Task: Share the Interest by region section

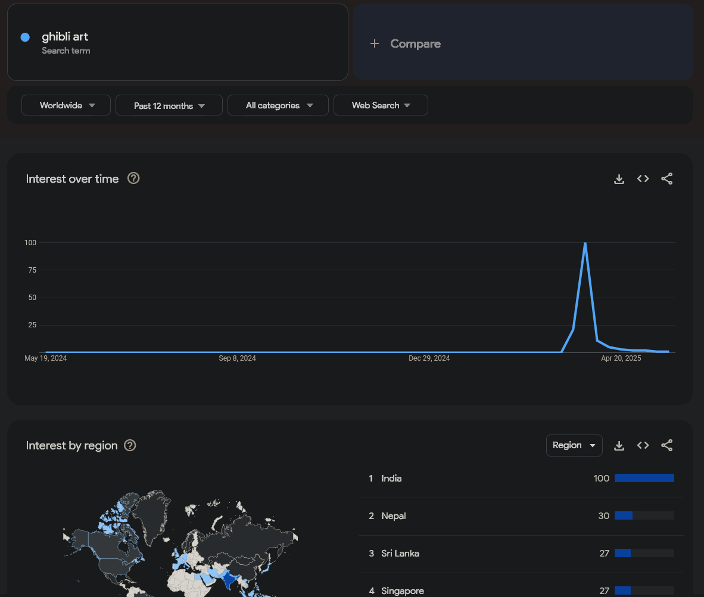Action: (666, 445)
